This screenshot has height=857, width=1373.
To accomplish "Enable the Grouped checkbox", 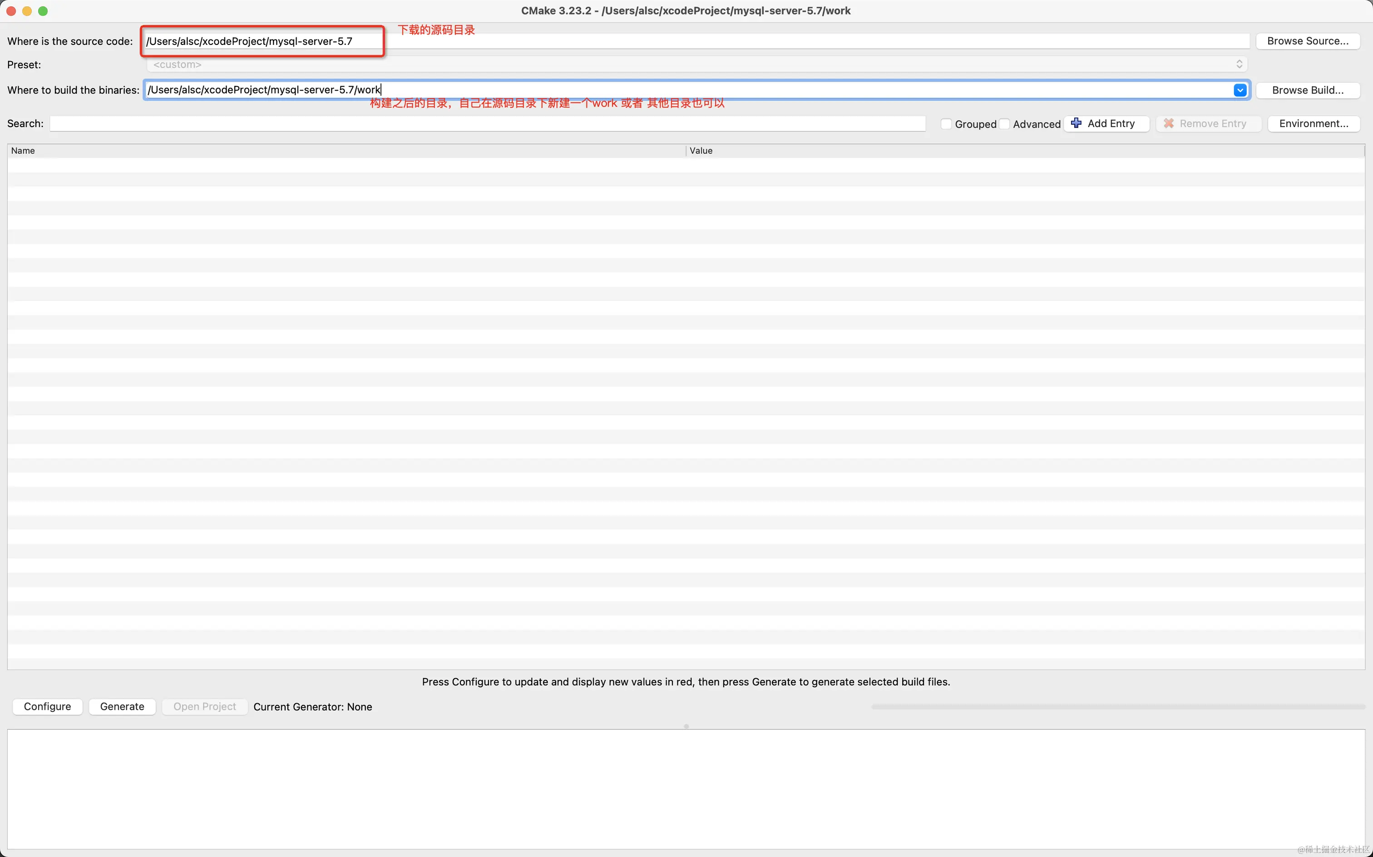I will [946, 123].
